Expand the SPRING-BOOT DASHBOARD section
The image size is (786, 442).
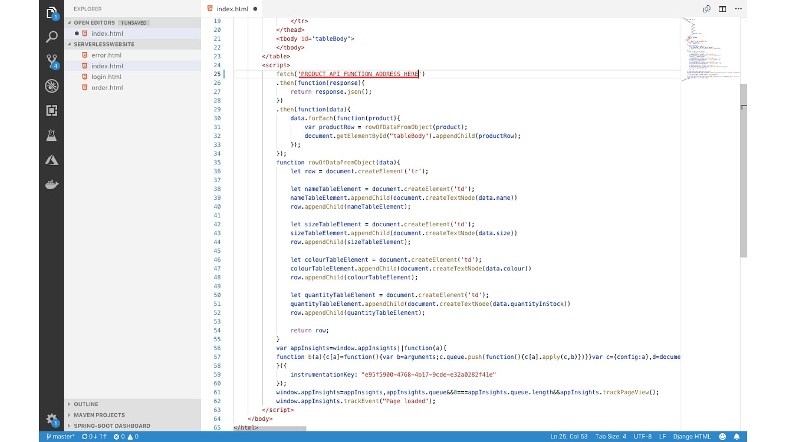133,425
